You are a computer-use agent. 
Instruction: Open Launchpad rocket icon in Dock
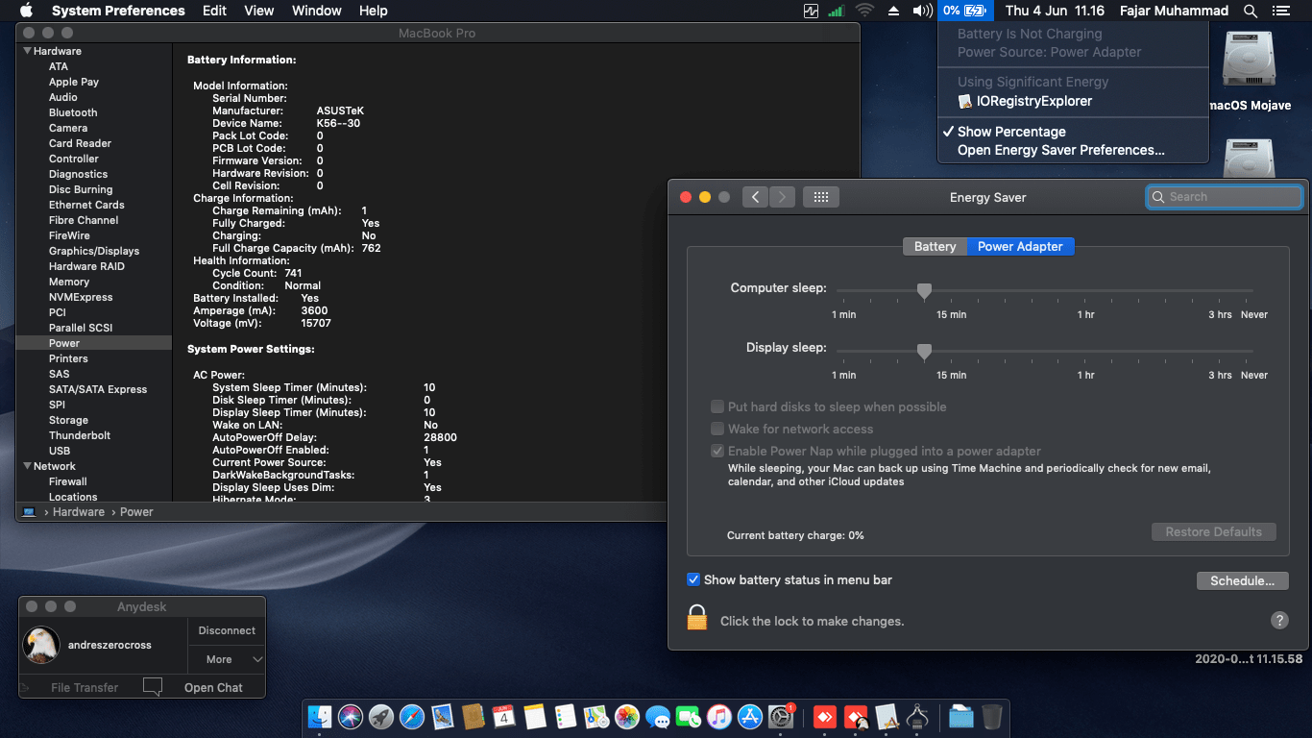(x=381, y=717)
